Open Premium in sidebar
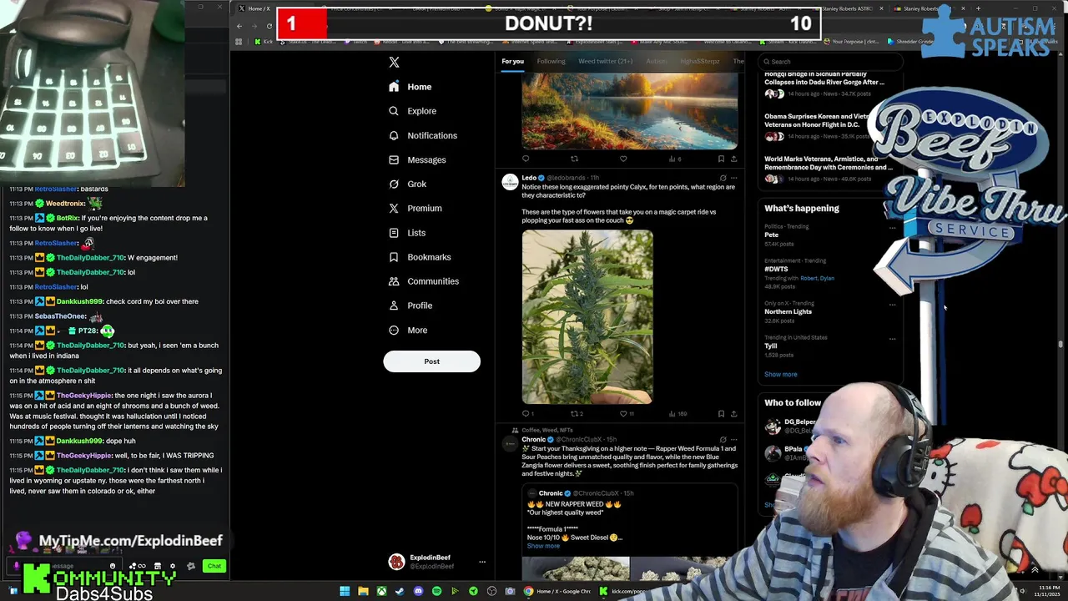Screen dimensions: 1068x601 coord(415,208)
